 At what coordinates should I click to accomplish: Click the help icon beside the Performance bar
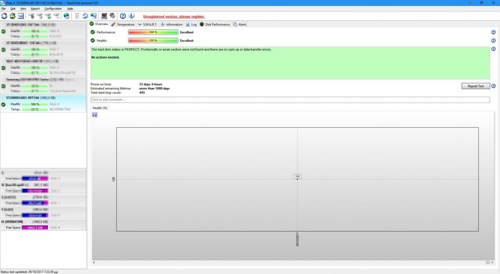pos(493,32)
